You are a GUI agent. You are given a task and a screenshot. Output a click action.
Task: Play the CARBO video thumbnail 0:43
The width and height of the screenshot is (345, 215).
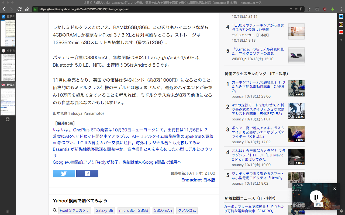point(296,88)
